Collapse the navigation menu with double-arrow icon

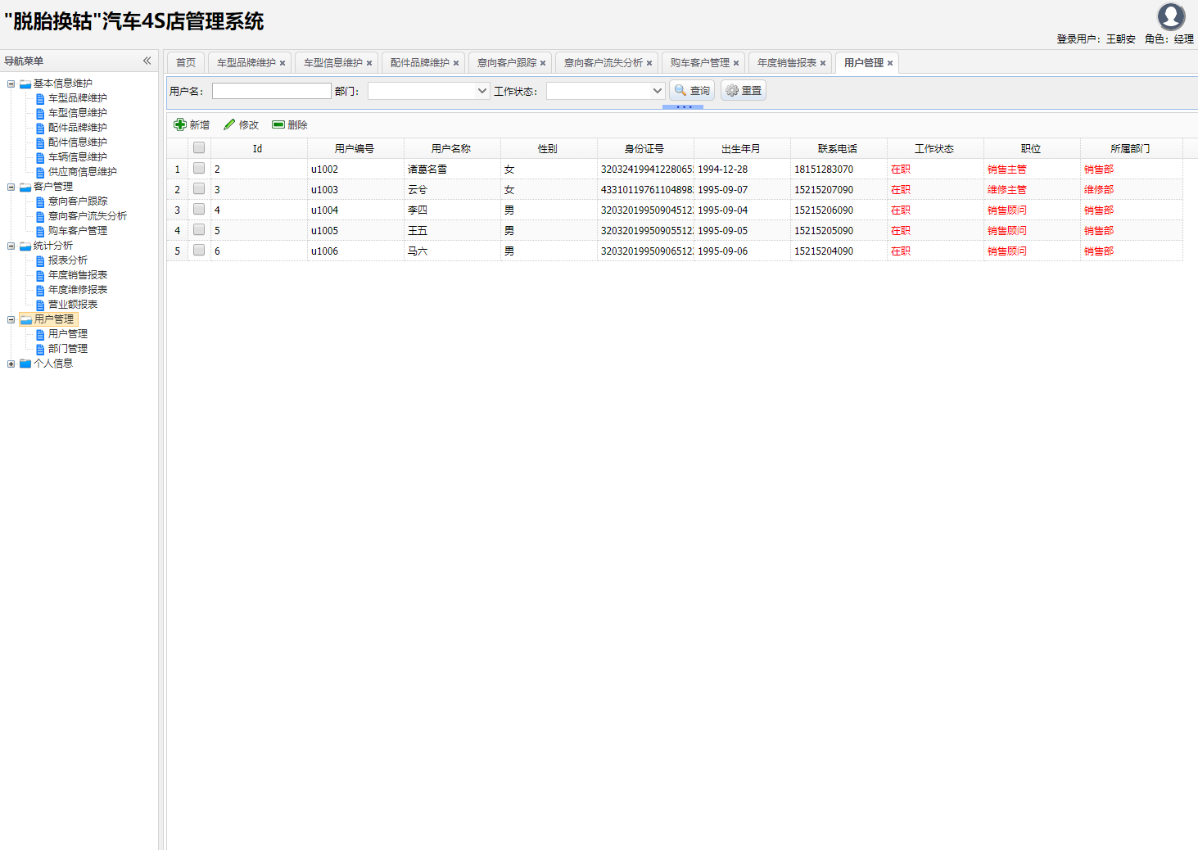point(147,61)
